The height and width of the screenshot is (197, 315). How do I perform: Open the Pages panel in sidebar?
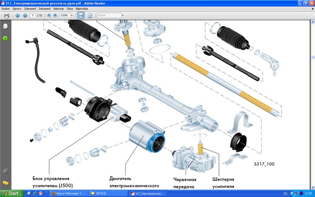[x=5, y=26]
